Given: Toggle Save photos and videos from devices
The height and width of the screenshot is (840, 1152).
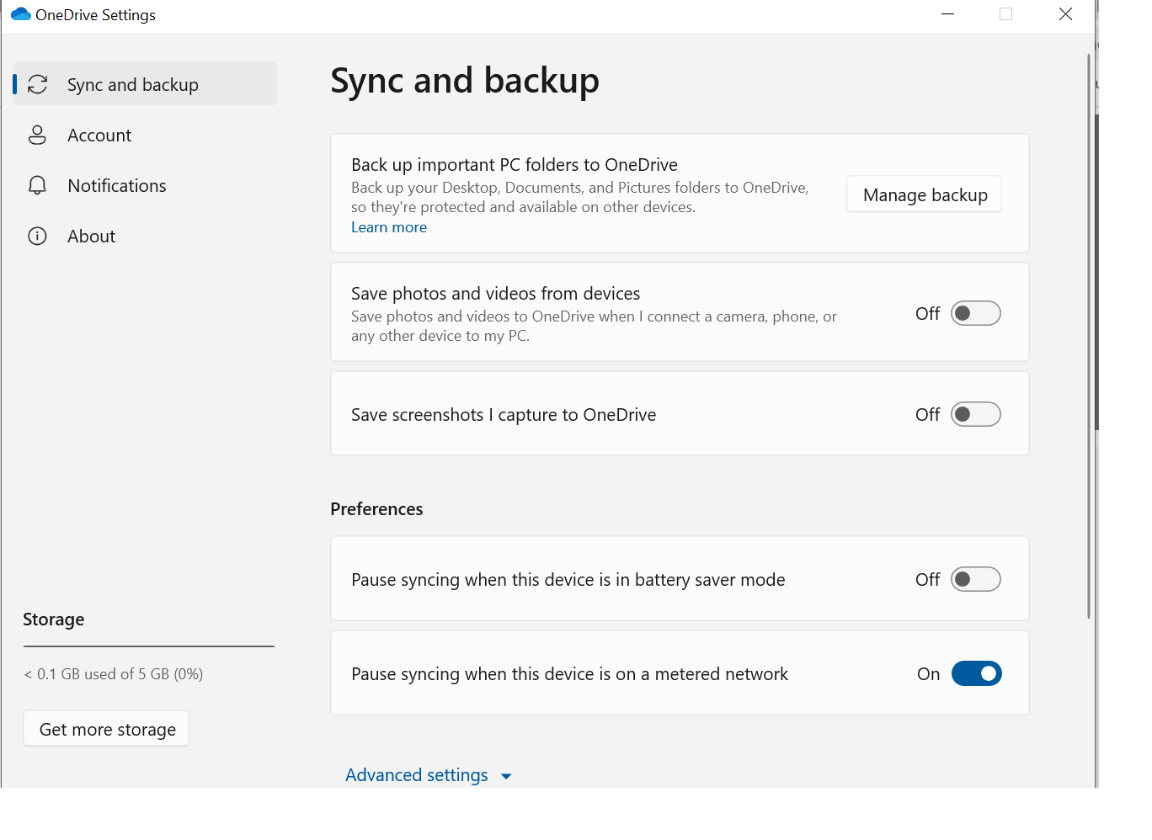Looking at the screenshot, I should pyautogui.click(x=976, y=313).
